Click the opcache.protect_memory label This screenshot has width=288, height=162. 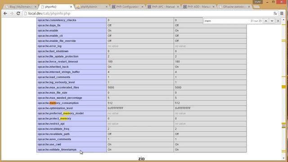[x=54, y=118]
